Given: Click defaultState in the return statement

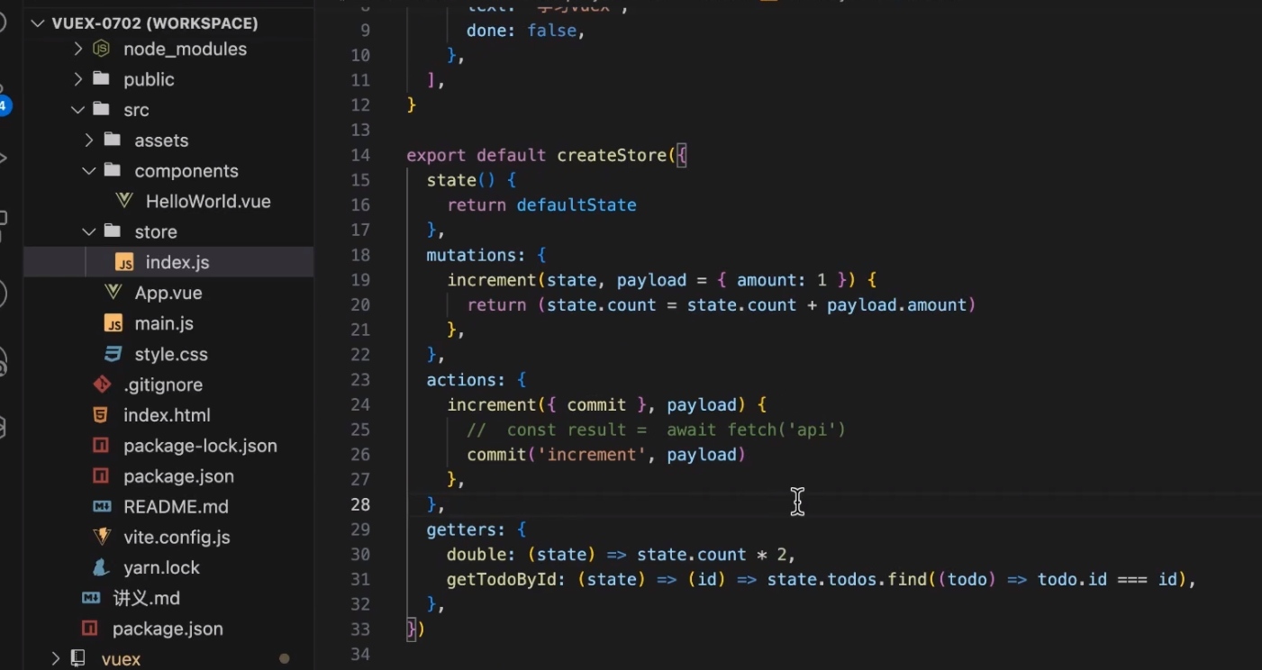Looking at the screenshot, I should 577,204.
